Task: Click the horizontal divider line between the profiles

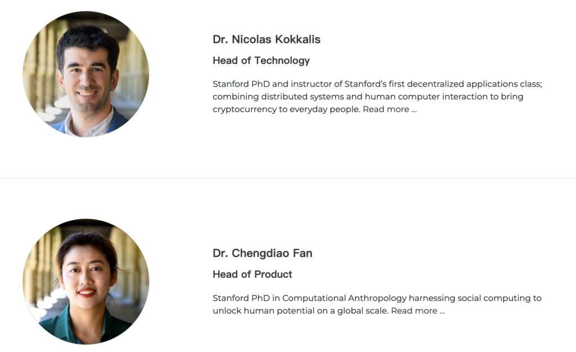Action: 288,178
